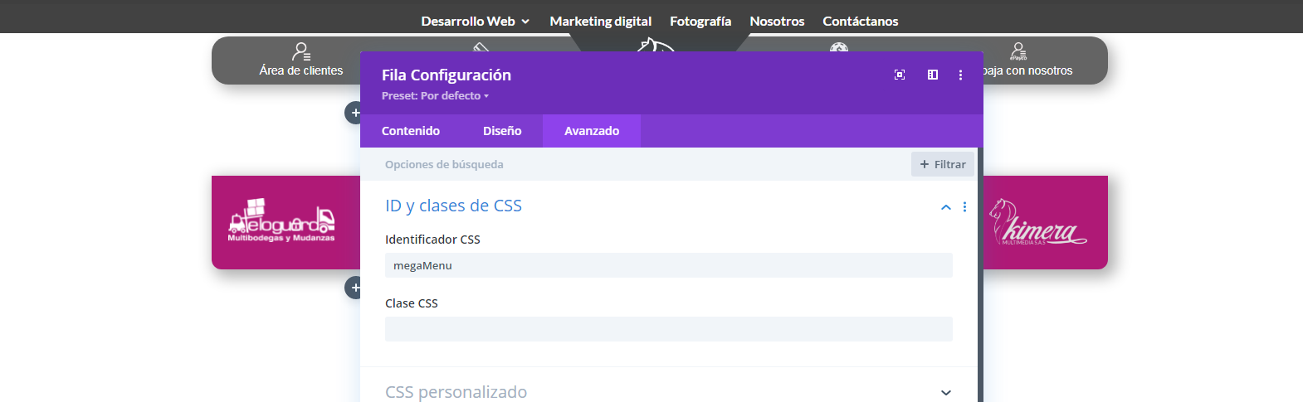
Task: Switch to Diseño tab
Action: pos(502,131)
